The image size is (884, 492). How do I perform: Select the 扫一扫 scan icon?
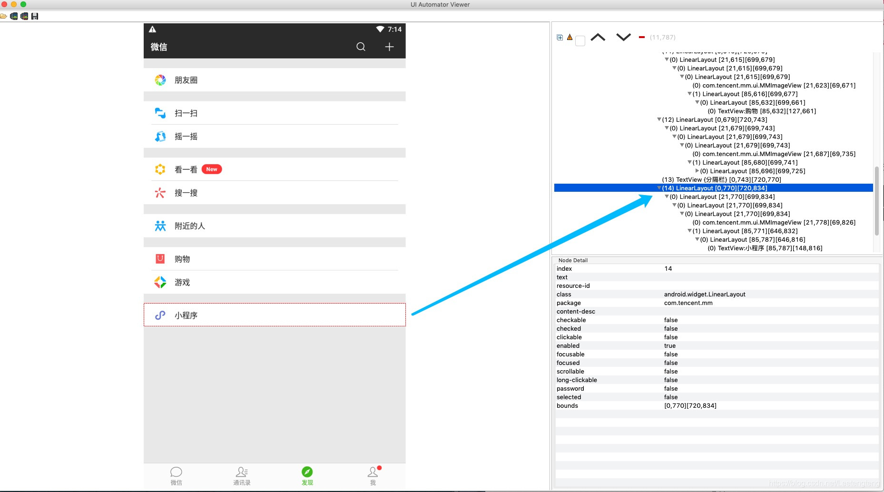[160, 113]
